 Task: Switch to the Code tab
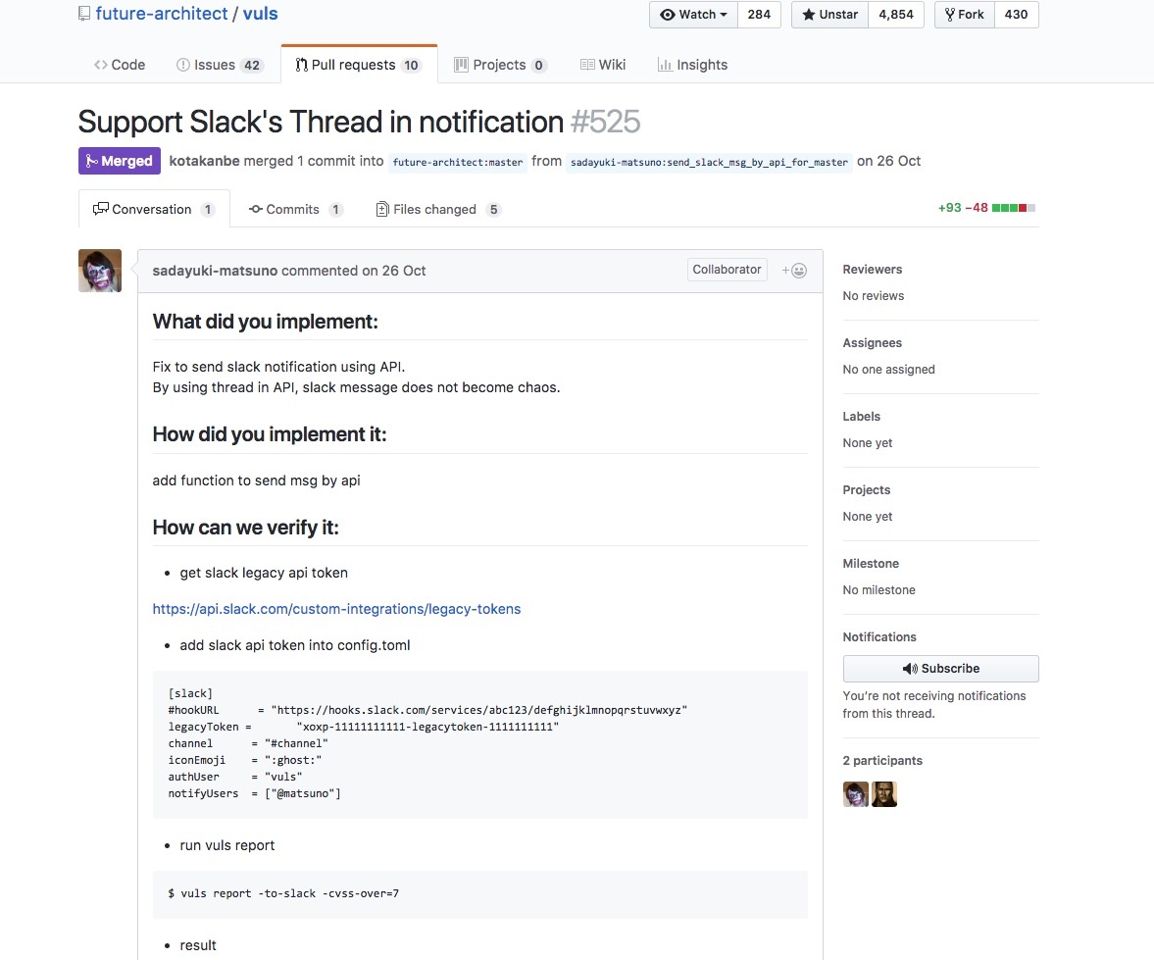(x=120, y=65)
